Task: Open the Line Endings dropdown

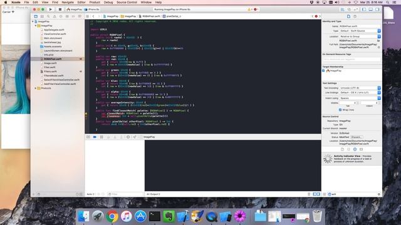Action: point(360,92)
